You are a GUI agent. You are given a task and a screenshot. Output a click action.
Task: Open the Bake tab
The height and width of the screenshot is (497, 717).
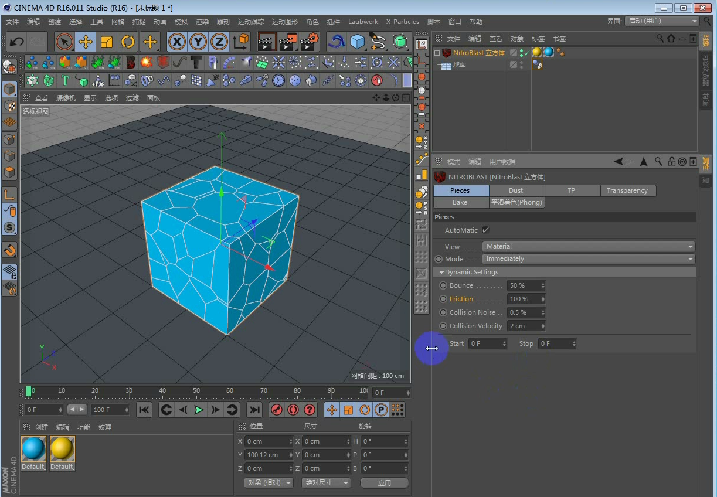point(460,202)
